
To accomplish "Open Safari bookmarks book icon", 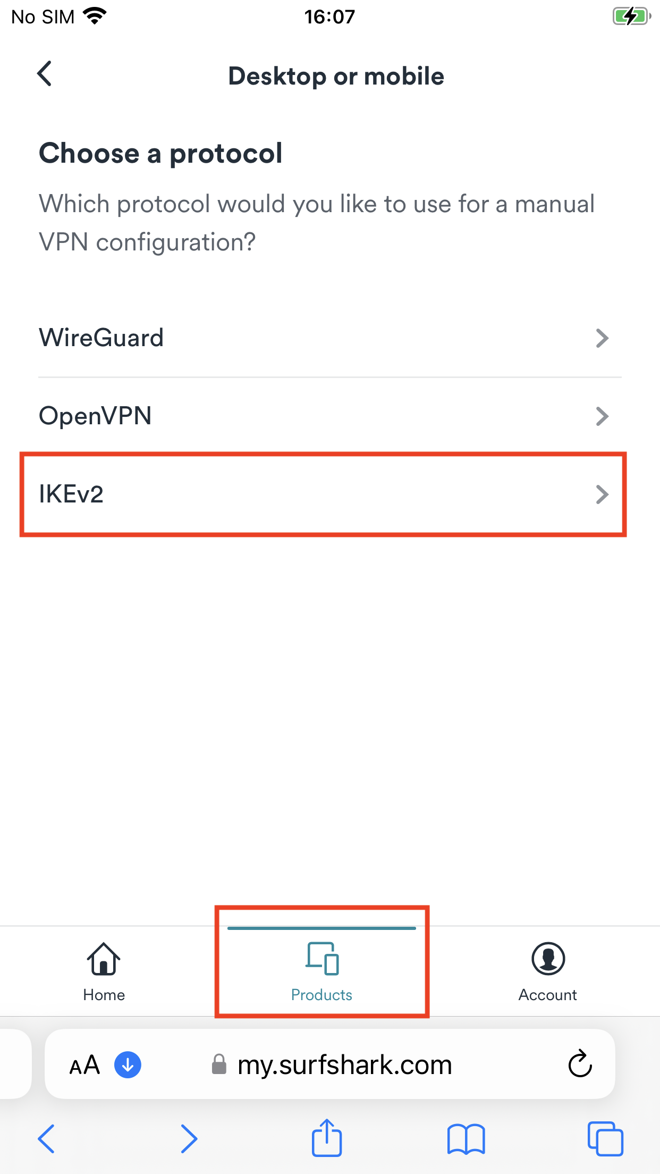I will click(x=466, y=1139).
